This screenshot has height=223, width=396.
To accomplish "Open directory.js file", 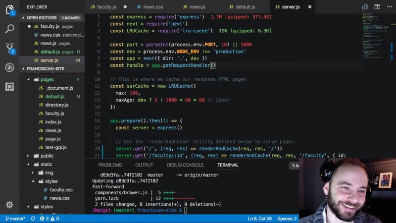I will [52, 105].
